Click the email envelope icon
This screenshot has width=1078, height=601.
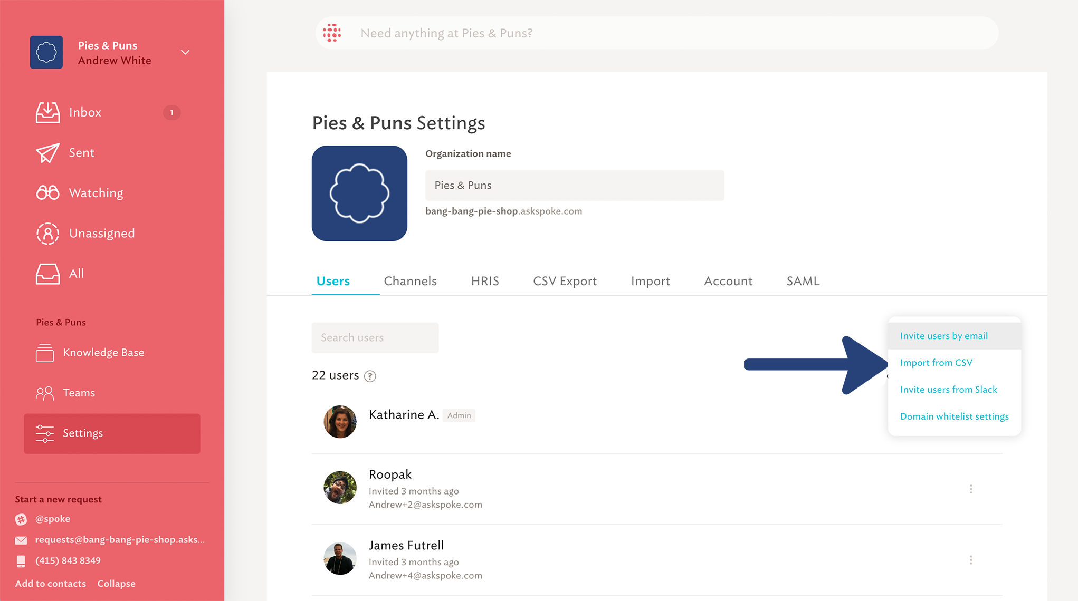pos(21,540)
